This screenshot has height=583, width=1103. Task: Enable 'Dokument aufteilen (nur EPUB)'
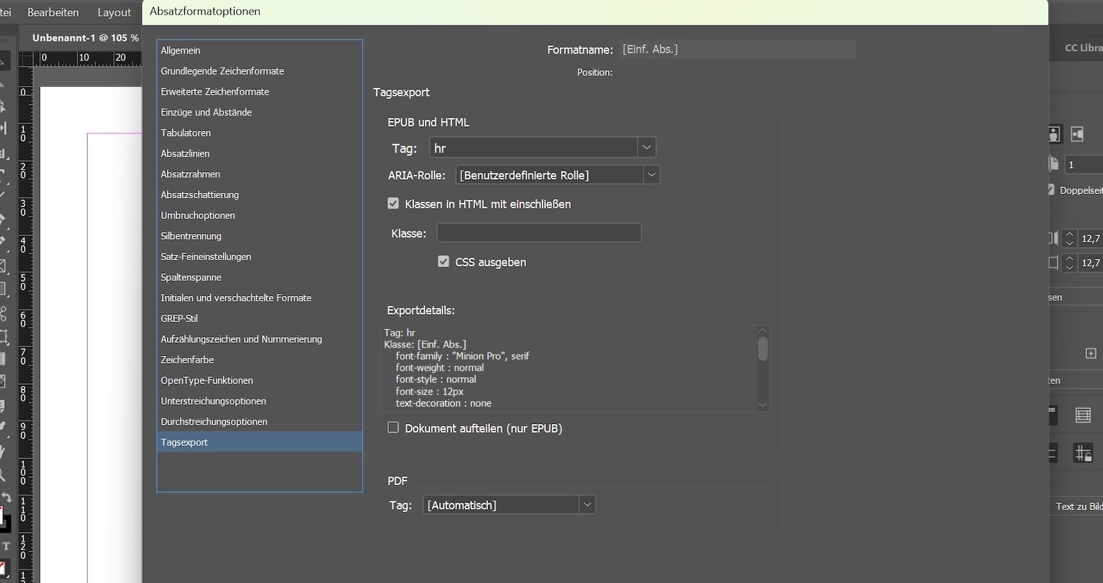393,427
